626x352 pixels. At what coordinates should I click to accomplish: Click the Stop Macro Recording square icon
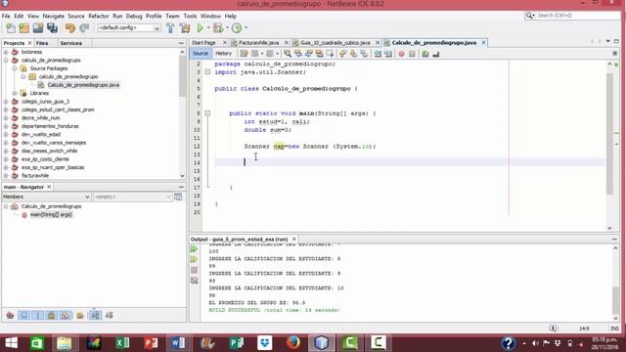pos(412,54)
